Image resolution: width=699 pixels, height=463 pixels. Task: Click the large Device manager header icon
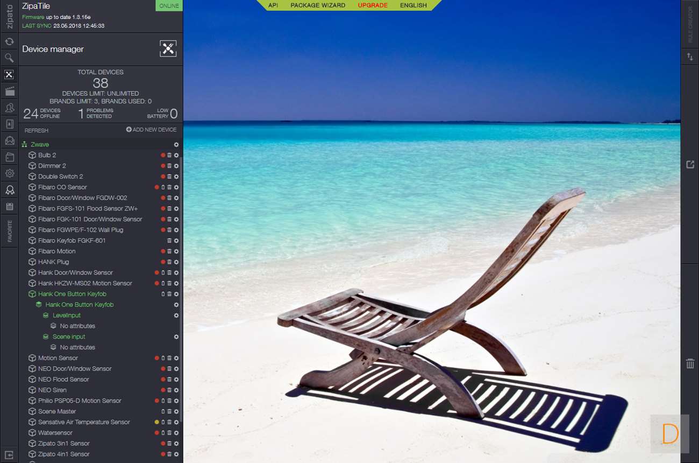[x=168, y=48]
